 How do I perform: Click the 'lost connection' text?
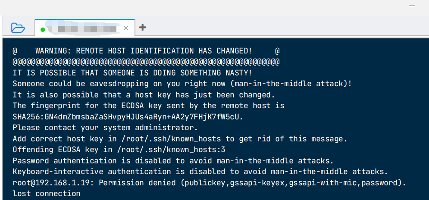coord(47,194)
